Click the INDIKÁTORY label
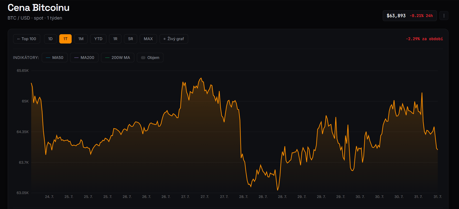This screenshot has height=209, width=459. (26, 58)
